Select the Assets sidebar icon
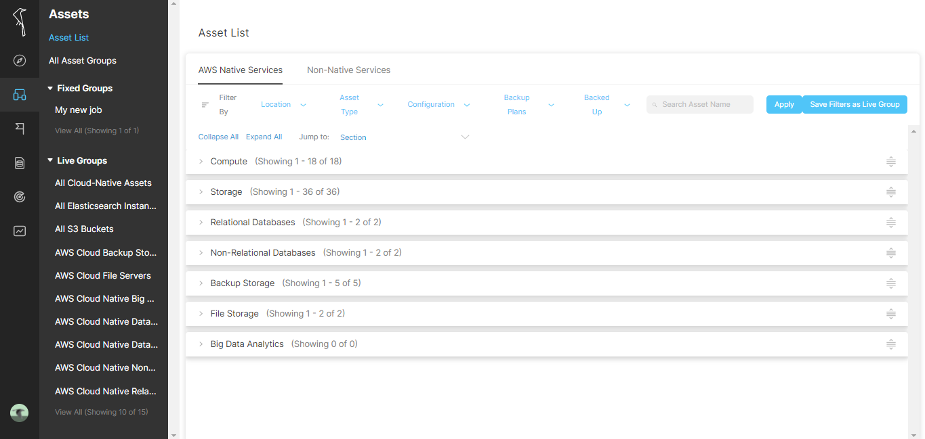925x439 pixels. [20, 95]
